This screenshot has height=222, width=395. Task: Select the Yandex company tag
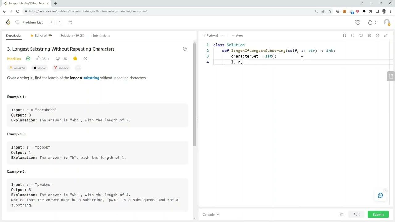click(x=61, y=68)
